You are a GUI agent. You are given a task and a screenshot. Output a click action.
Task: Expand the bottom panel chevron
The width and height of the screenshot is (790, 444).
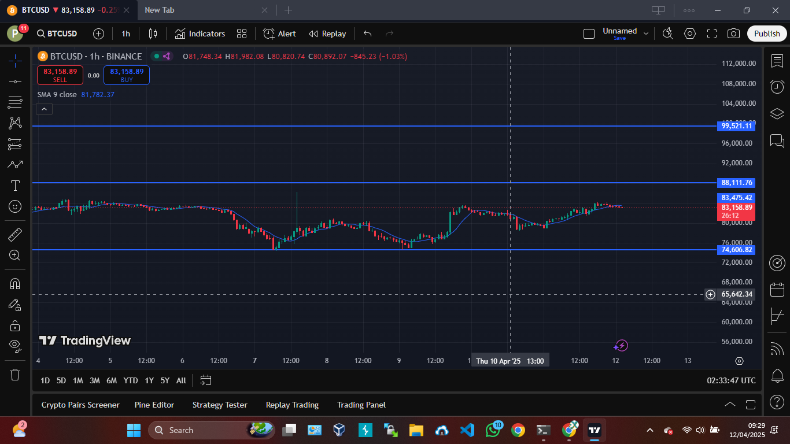click(x=730, y=405)
